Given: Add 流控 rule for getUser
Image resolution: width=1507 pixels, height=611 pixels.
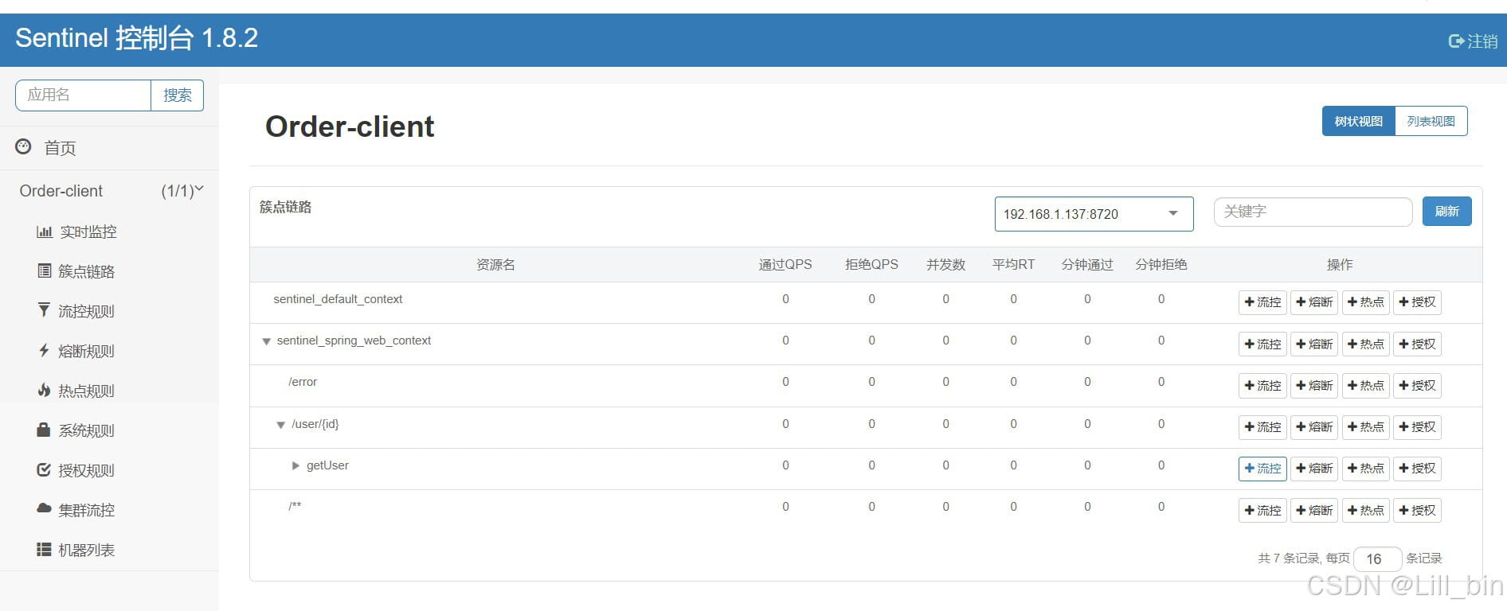Looking at the screenshot, I should pyautogui.click(x=1262, y=469).
